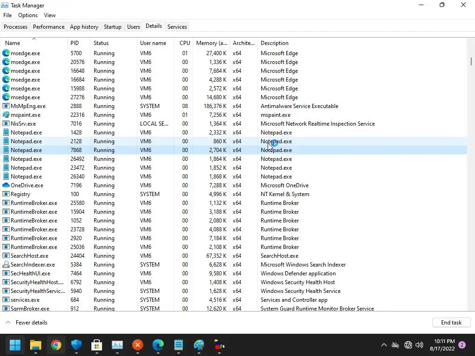Sort by the Name column header
Image resolution: width=475 pixels, height=356 pixels.
click(34, 43)
